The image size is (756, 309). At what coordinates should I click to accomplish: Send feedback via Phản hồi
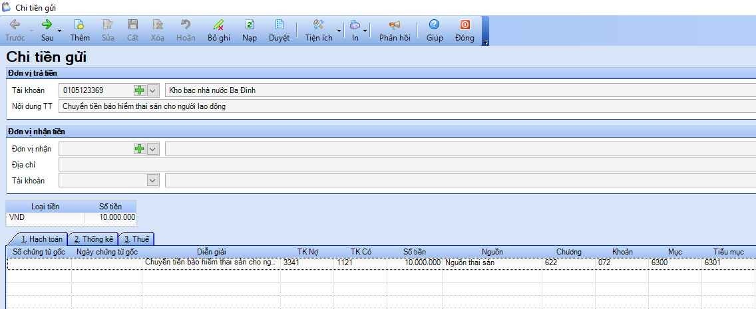pyautogui.click(x=395, y=31)
